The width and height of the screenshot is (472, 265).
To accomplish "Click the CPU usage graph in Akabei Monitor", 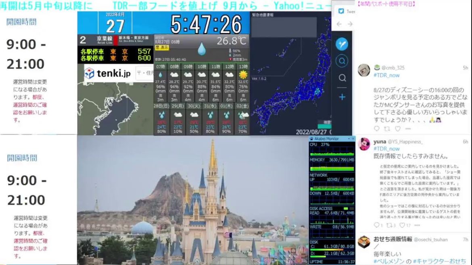I will (x=332, y=152).
